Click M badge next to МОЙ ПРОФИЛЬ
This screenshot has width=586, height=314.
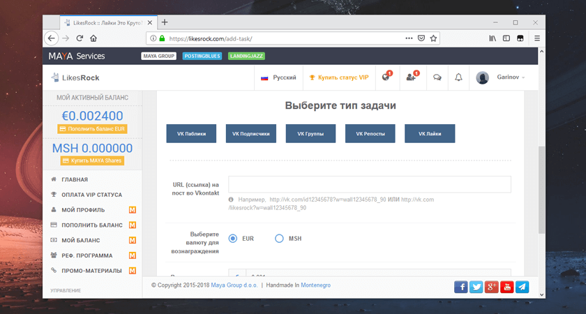tap(133, 210)
